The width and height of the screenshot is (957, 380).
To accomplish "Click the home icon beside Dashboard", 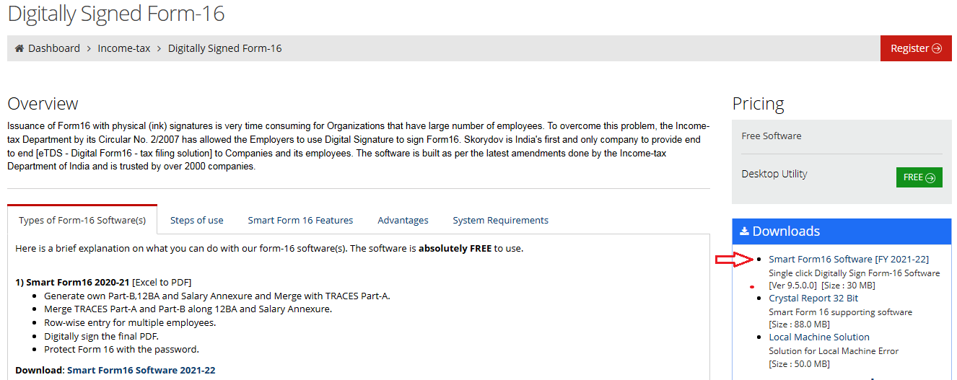I will pos(19,48).
